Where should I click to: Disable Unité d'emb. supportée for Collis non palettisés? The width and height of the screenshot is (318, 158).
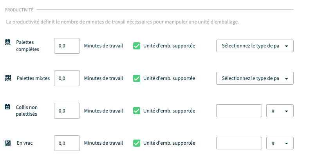pos(137,111)
